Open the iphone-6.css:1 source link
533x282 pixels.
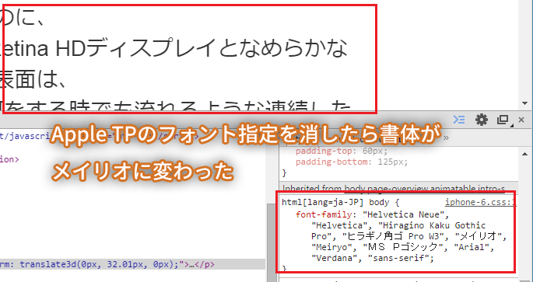pyautogui.click(x=480, y=203)
